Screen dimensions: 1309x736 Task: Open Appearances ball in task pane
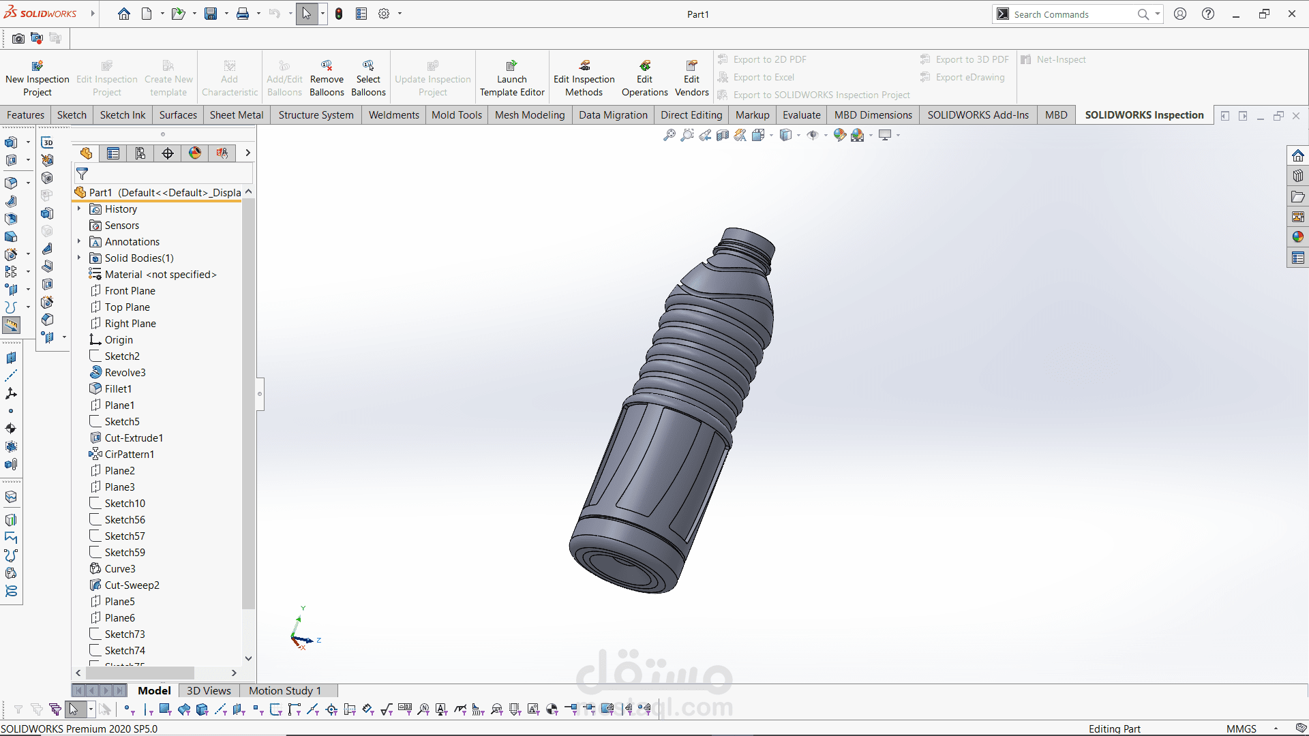click(1298, 237)
